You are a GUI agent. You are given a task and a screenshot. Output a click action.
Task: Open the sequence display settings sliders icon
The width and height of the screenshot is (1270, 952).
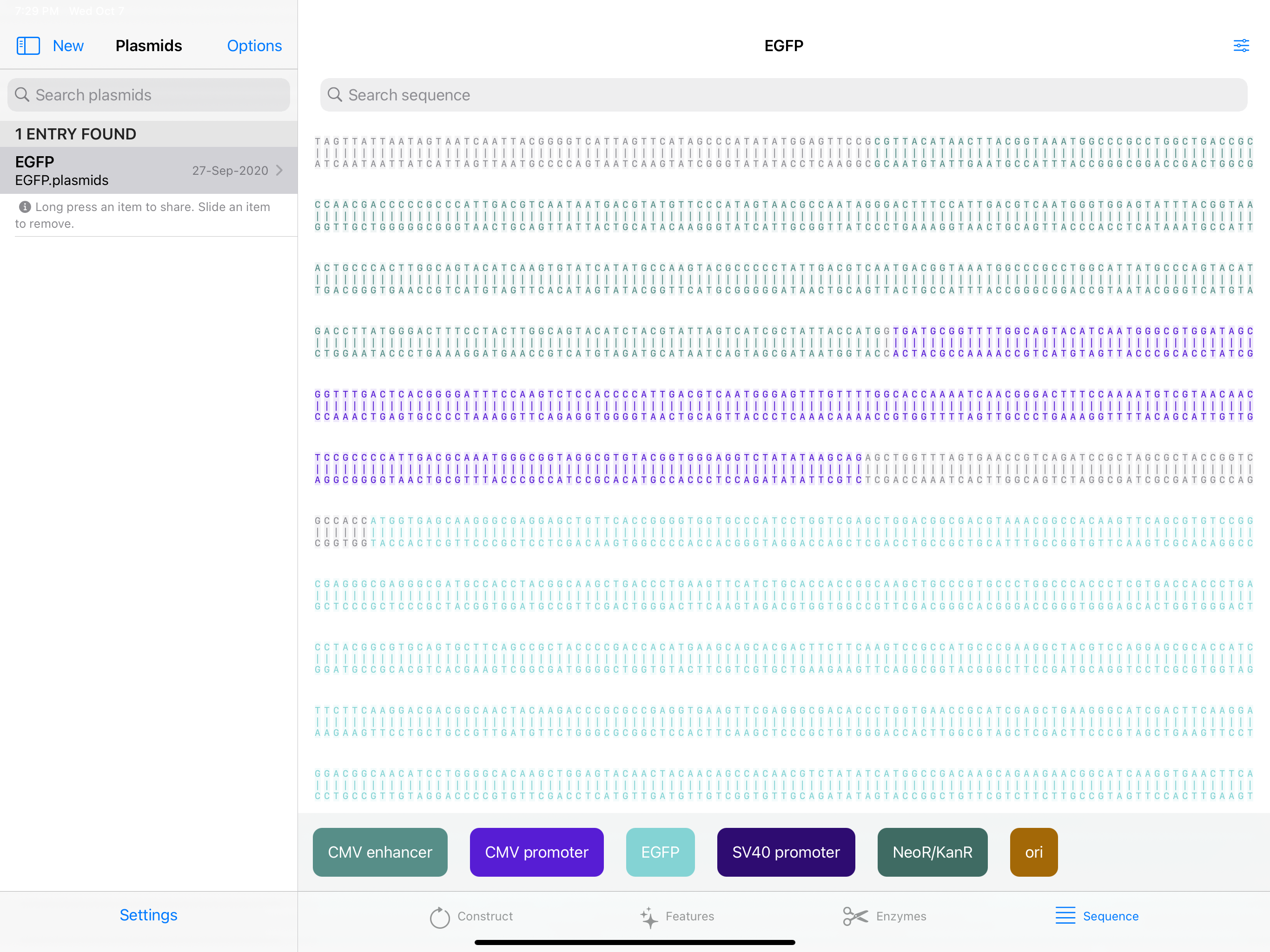1241,46
